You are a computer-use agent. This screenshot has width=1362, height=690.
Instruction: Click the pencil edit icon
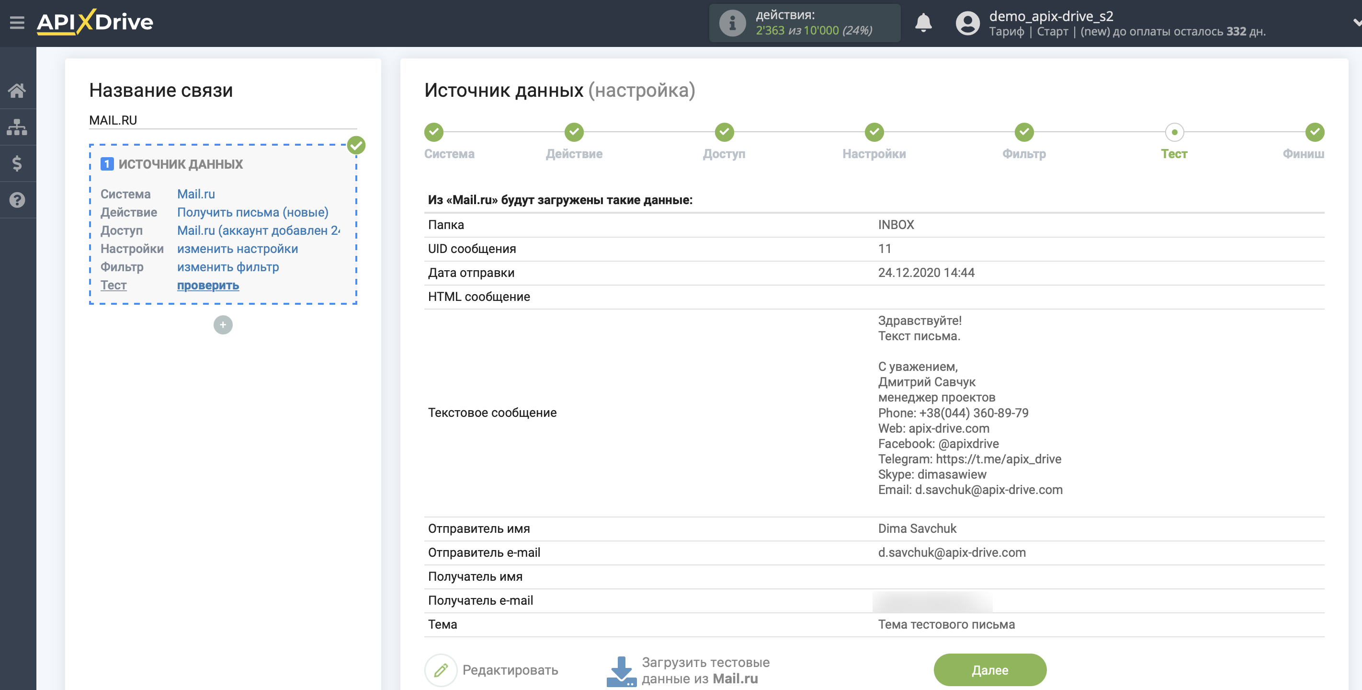[x=441, y=670]
